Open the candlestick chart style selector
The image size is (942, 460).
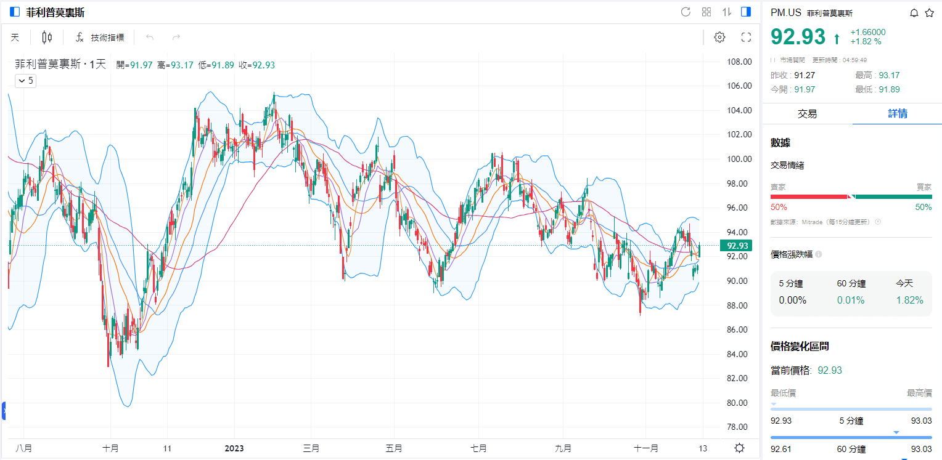pos(47,37)
